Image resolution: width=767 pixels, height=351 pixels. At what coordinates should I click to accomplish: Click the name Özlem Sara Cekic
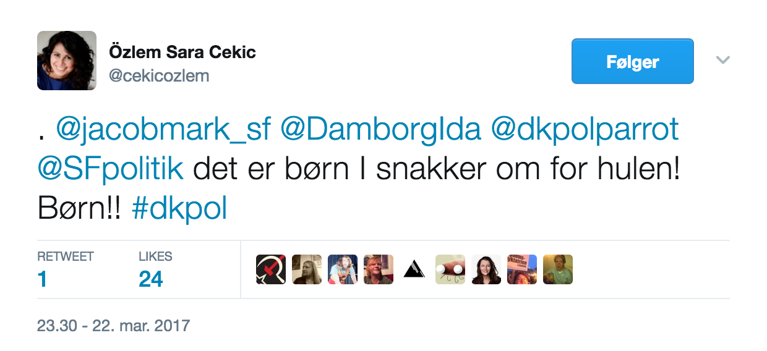(x=182, y=52)
